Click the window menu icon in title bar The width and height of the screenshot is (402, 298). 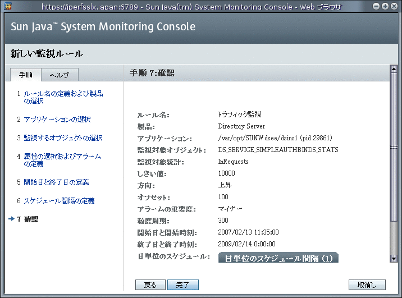click(8, 6)
